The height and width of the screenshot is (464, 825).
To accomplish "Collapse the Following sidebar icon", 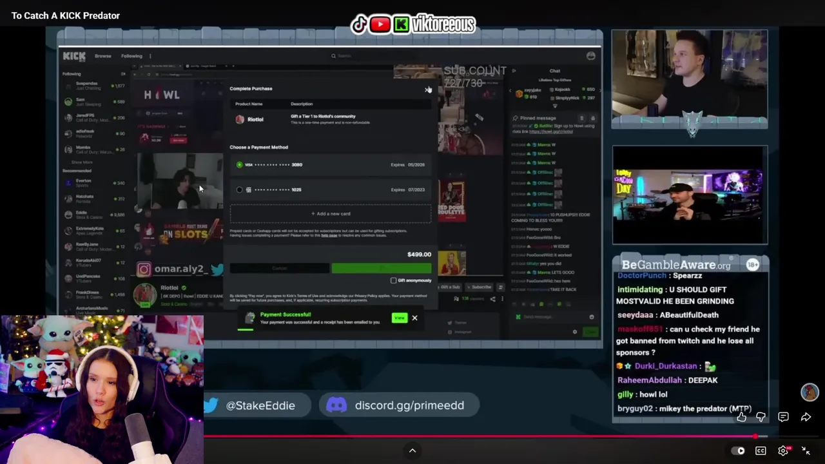I will [x=123, y=74].
